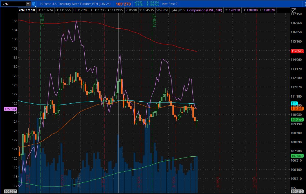Click the cyan 111 price bubble

[294, 103]
